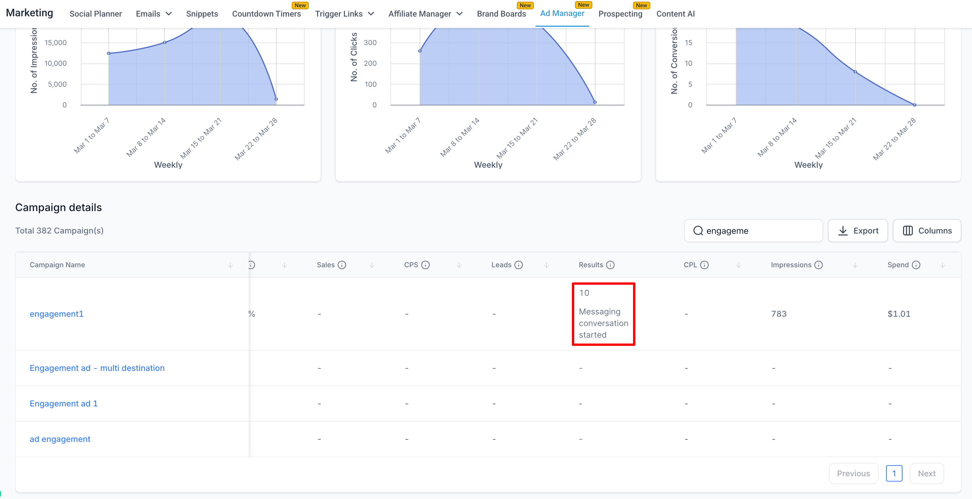Screen dimensions: 972x499
Task: Click the Impressions column info icon
Action: tap(818, 265)
